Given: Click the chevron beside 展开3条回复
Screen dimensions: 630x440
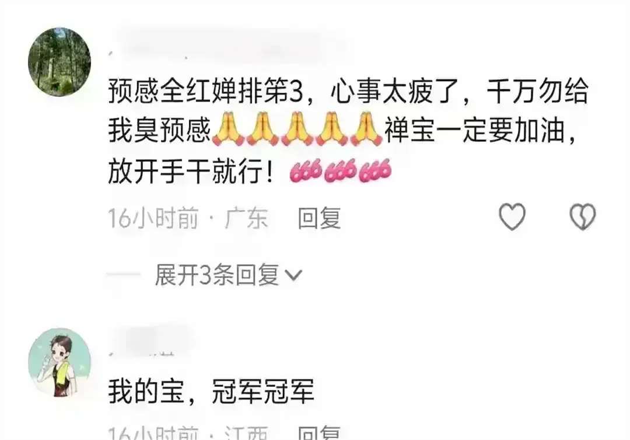Looking at the screenshot, I should 293,275.
